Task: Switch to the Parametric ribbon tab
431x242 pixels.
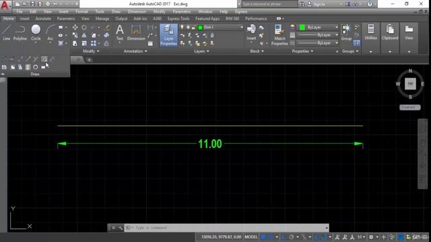Action: (66, 18)
